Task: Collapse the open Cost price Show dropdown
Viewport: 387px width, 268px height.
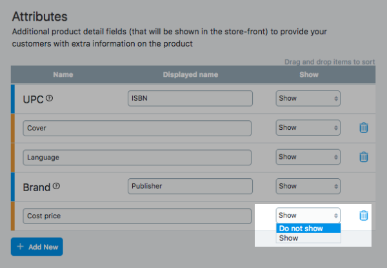Action: click(x=308, y=216)
